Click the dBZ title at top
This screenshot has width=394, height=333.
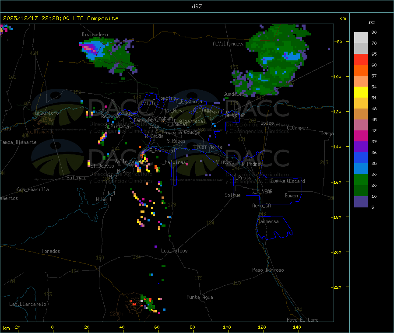tap(197, 7)
